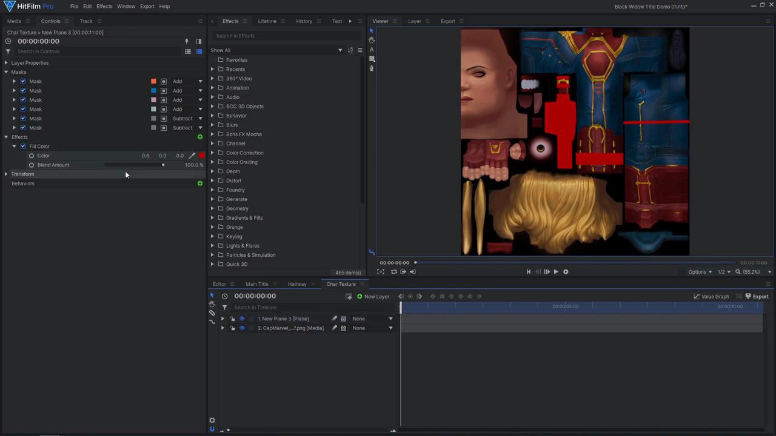This screenshot has width=776, height=436.
Task: Click timeline rate stretch tool
Action: click(x=212, y=322)
